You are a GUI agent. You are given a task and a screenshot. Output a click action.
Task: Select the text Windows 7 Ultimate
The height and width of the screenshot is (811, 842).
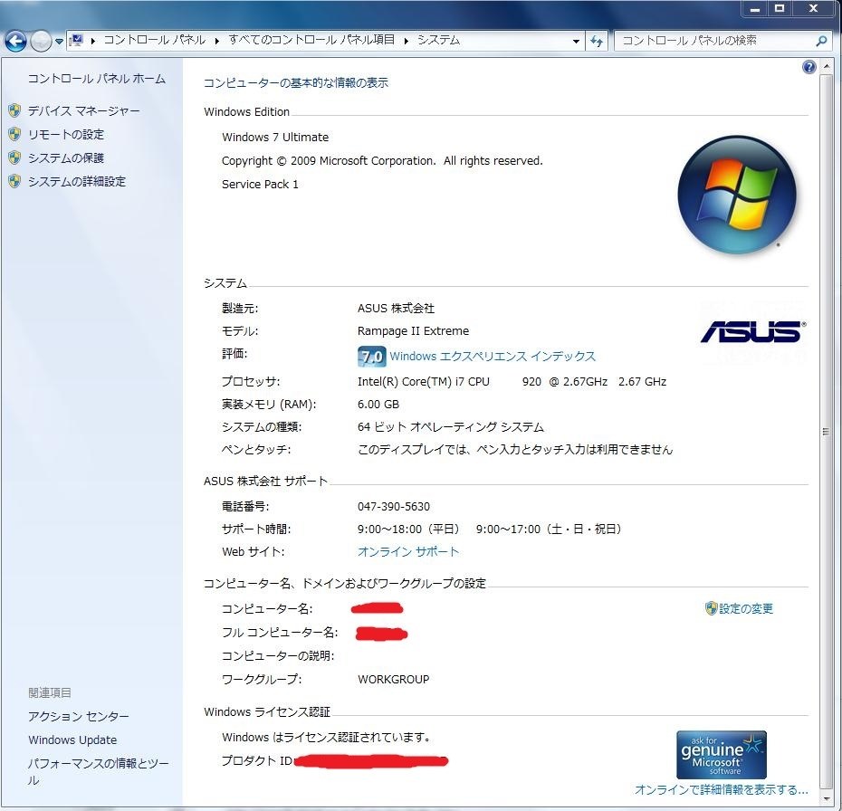pyautogui.click(x=275, y=138)
